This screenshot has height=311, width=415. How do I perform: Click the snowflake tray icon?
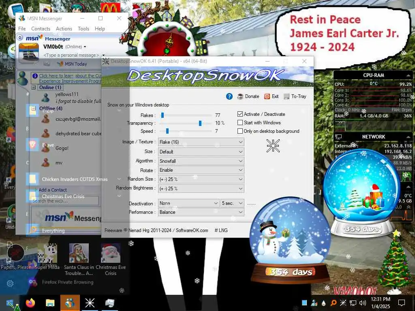pos(343,303)
